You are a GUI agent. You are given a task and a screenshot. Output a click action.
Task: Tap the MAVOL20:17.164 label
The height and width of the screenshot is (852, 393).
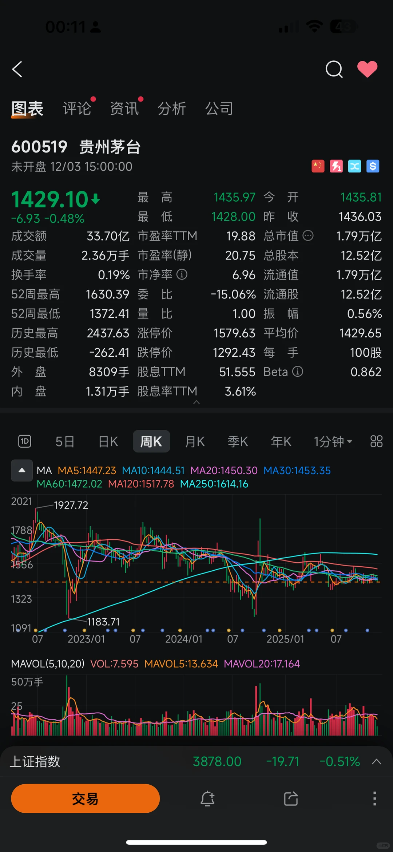[262, 664]
